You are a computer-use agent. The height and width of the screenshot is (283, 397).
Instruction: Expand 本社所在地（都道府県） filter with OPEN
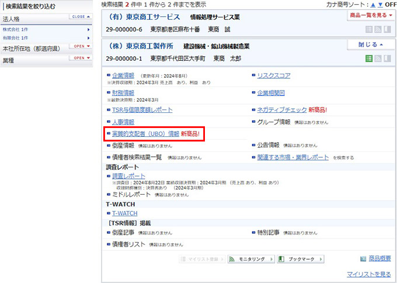point(81,46)
